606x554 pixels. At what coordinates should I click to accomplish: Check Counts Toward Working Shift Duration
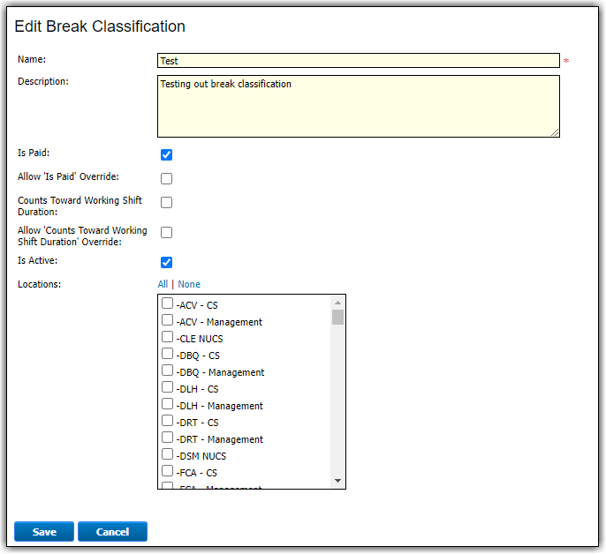pos(166,202)
